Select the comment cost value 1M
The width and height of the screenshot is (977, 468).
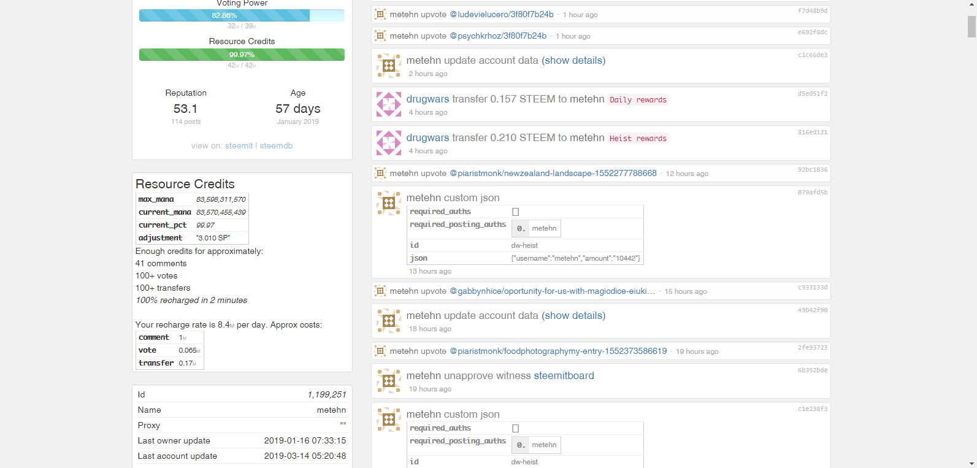(183, 337)
